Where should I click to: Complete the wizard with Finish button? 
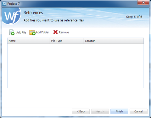pyautogui.click(x=119, y=111)
